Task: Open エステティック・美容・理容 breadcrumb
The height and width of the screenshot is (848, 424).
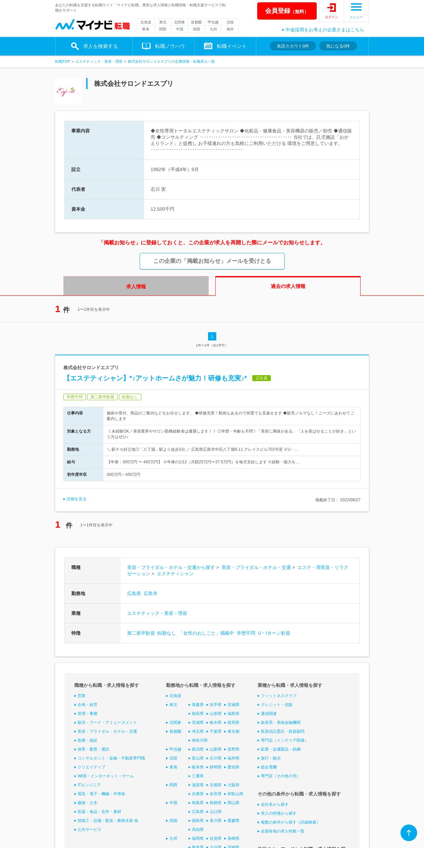Action: (99, 61)
